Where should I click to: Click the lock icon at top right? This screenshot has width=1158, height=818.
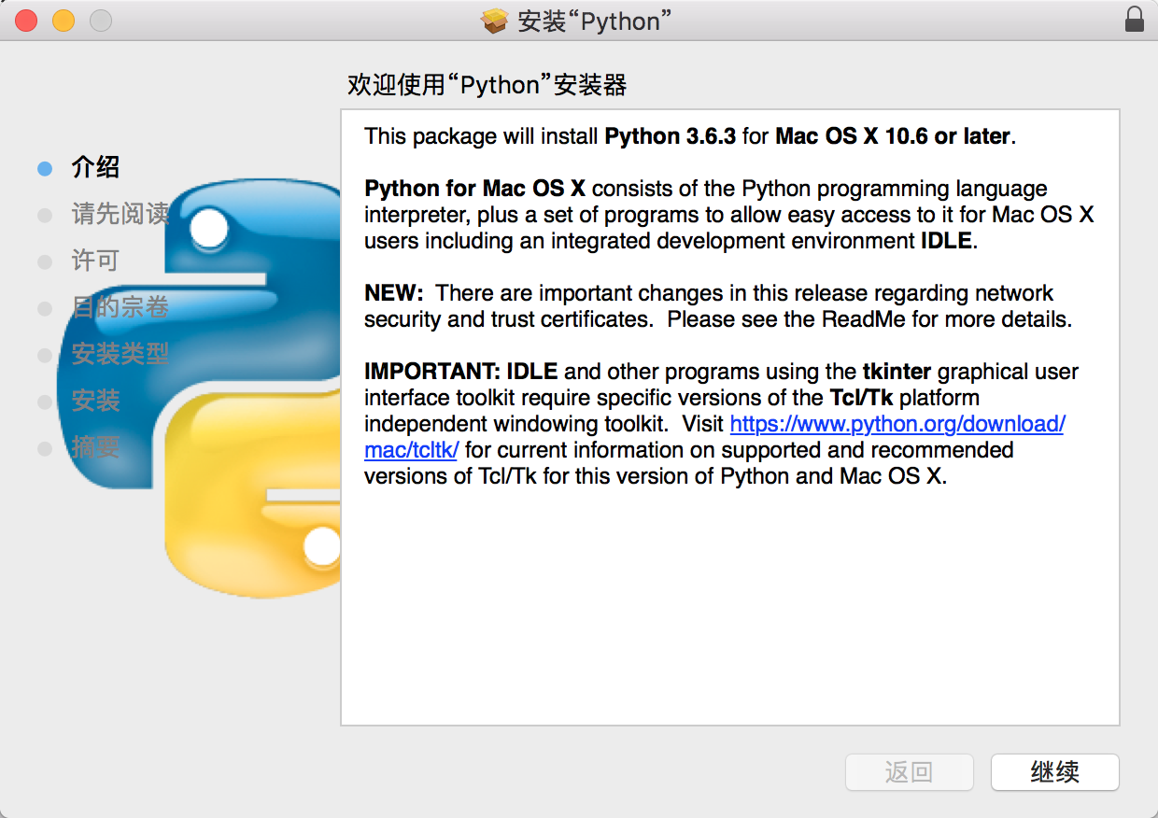click(x=1134, y=19)
